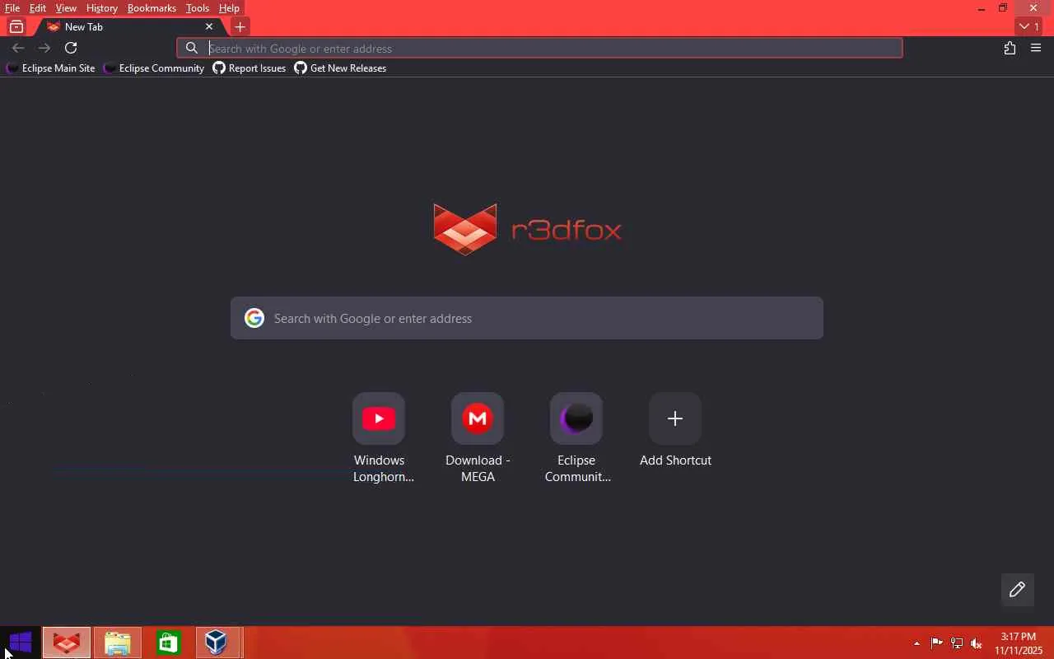Click the muted volume tray icon

[x=977, y=643]
